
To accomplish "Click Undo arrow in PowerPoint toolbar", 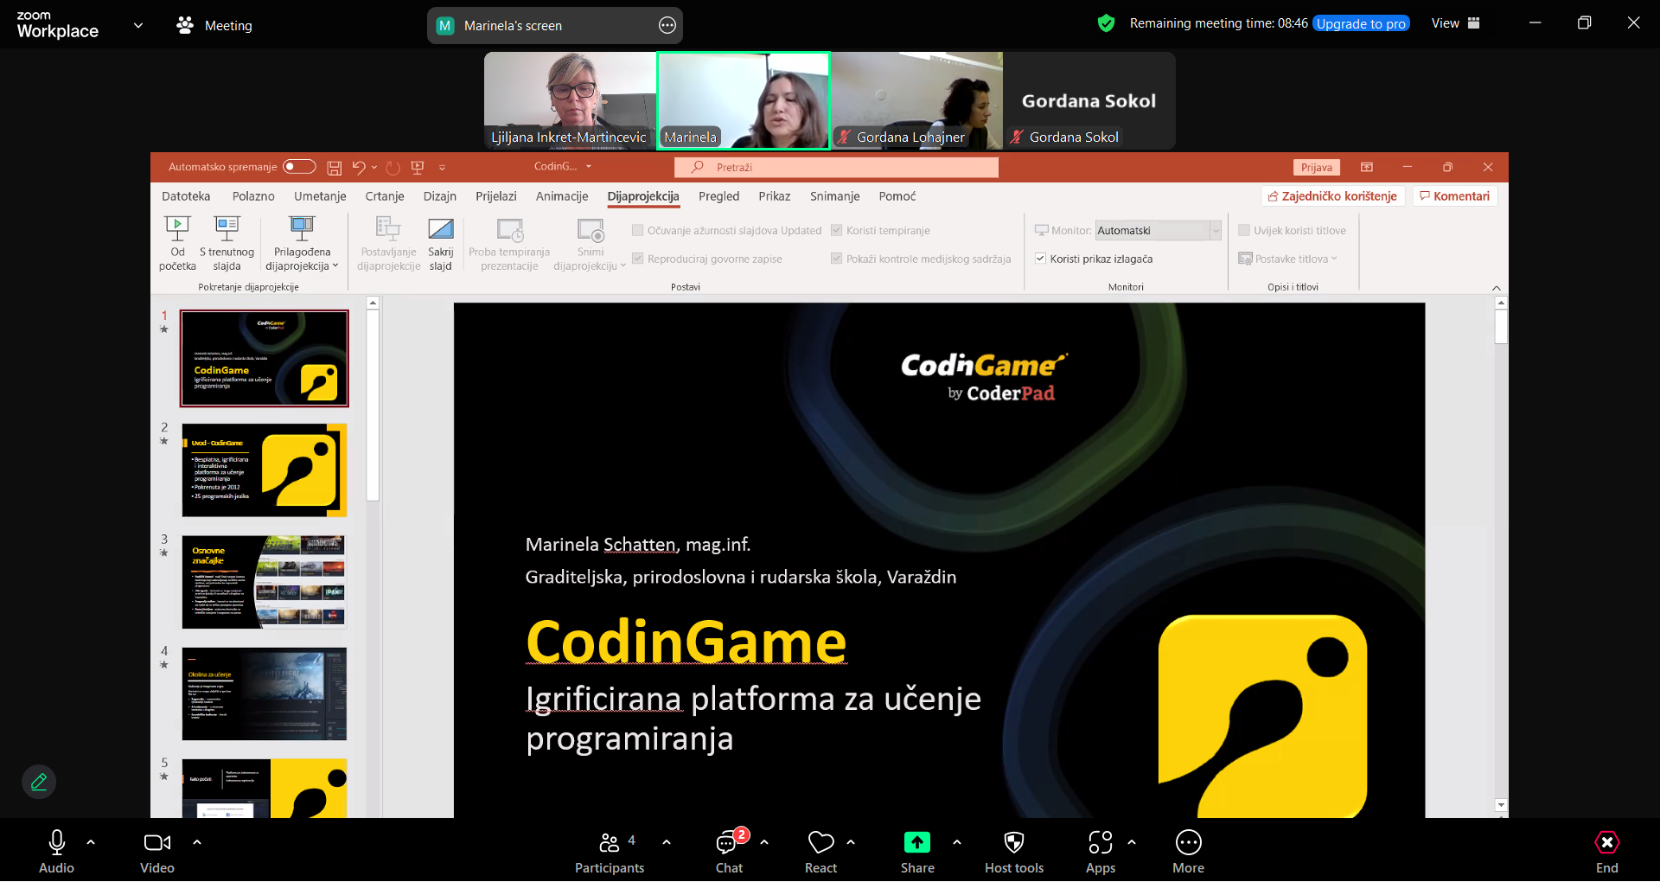I will (x=359, y=167).
